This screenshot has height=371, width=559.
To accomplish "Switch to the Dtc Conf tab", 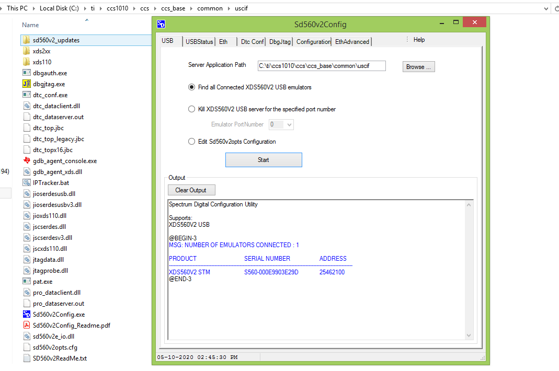I will (252, 42).
